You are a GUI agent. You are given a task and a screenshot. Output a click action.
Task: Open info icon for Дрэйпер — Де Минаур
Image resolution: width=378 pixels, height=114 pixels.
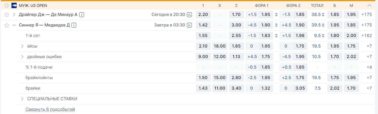[82, 14]
